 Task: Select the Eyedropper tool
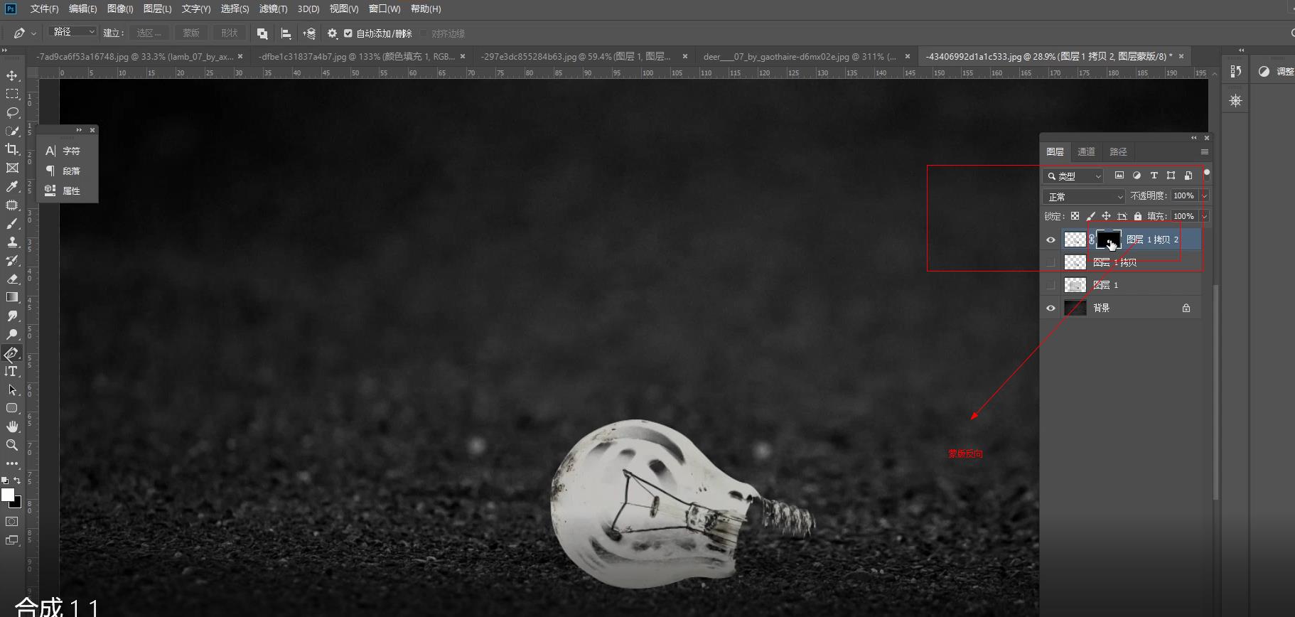(x=12, y=186)
